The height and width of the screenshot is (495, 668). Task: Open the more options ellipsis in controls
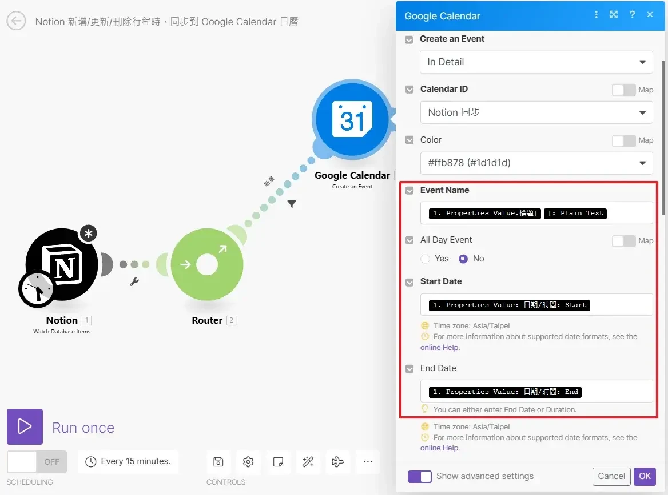pos(368,462)
